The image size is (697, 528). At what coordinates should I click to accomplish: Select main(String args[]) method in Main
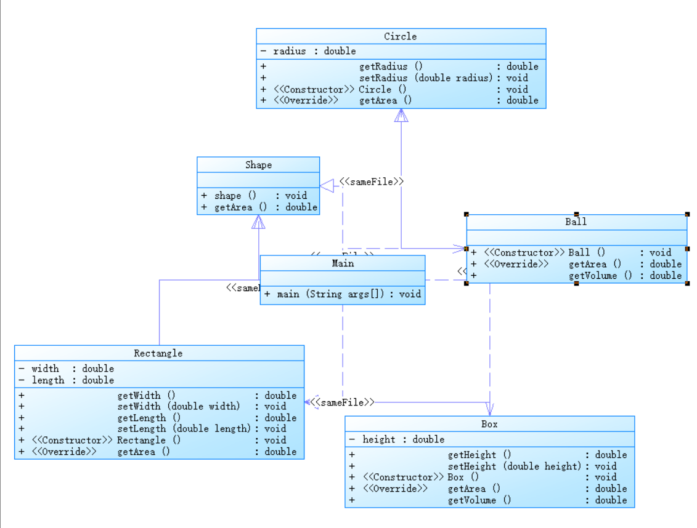coord(342,294)
